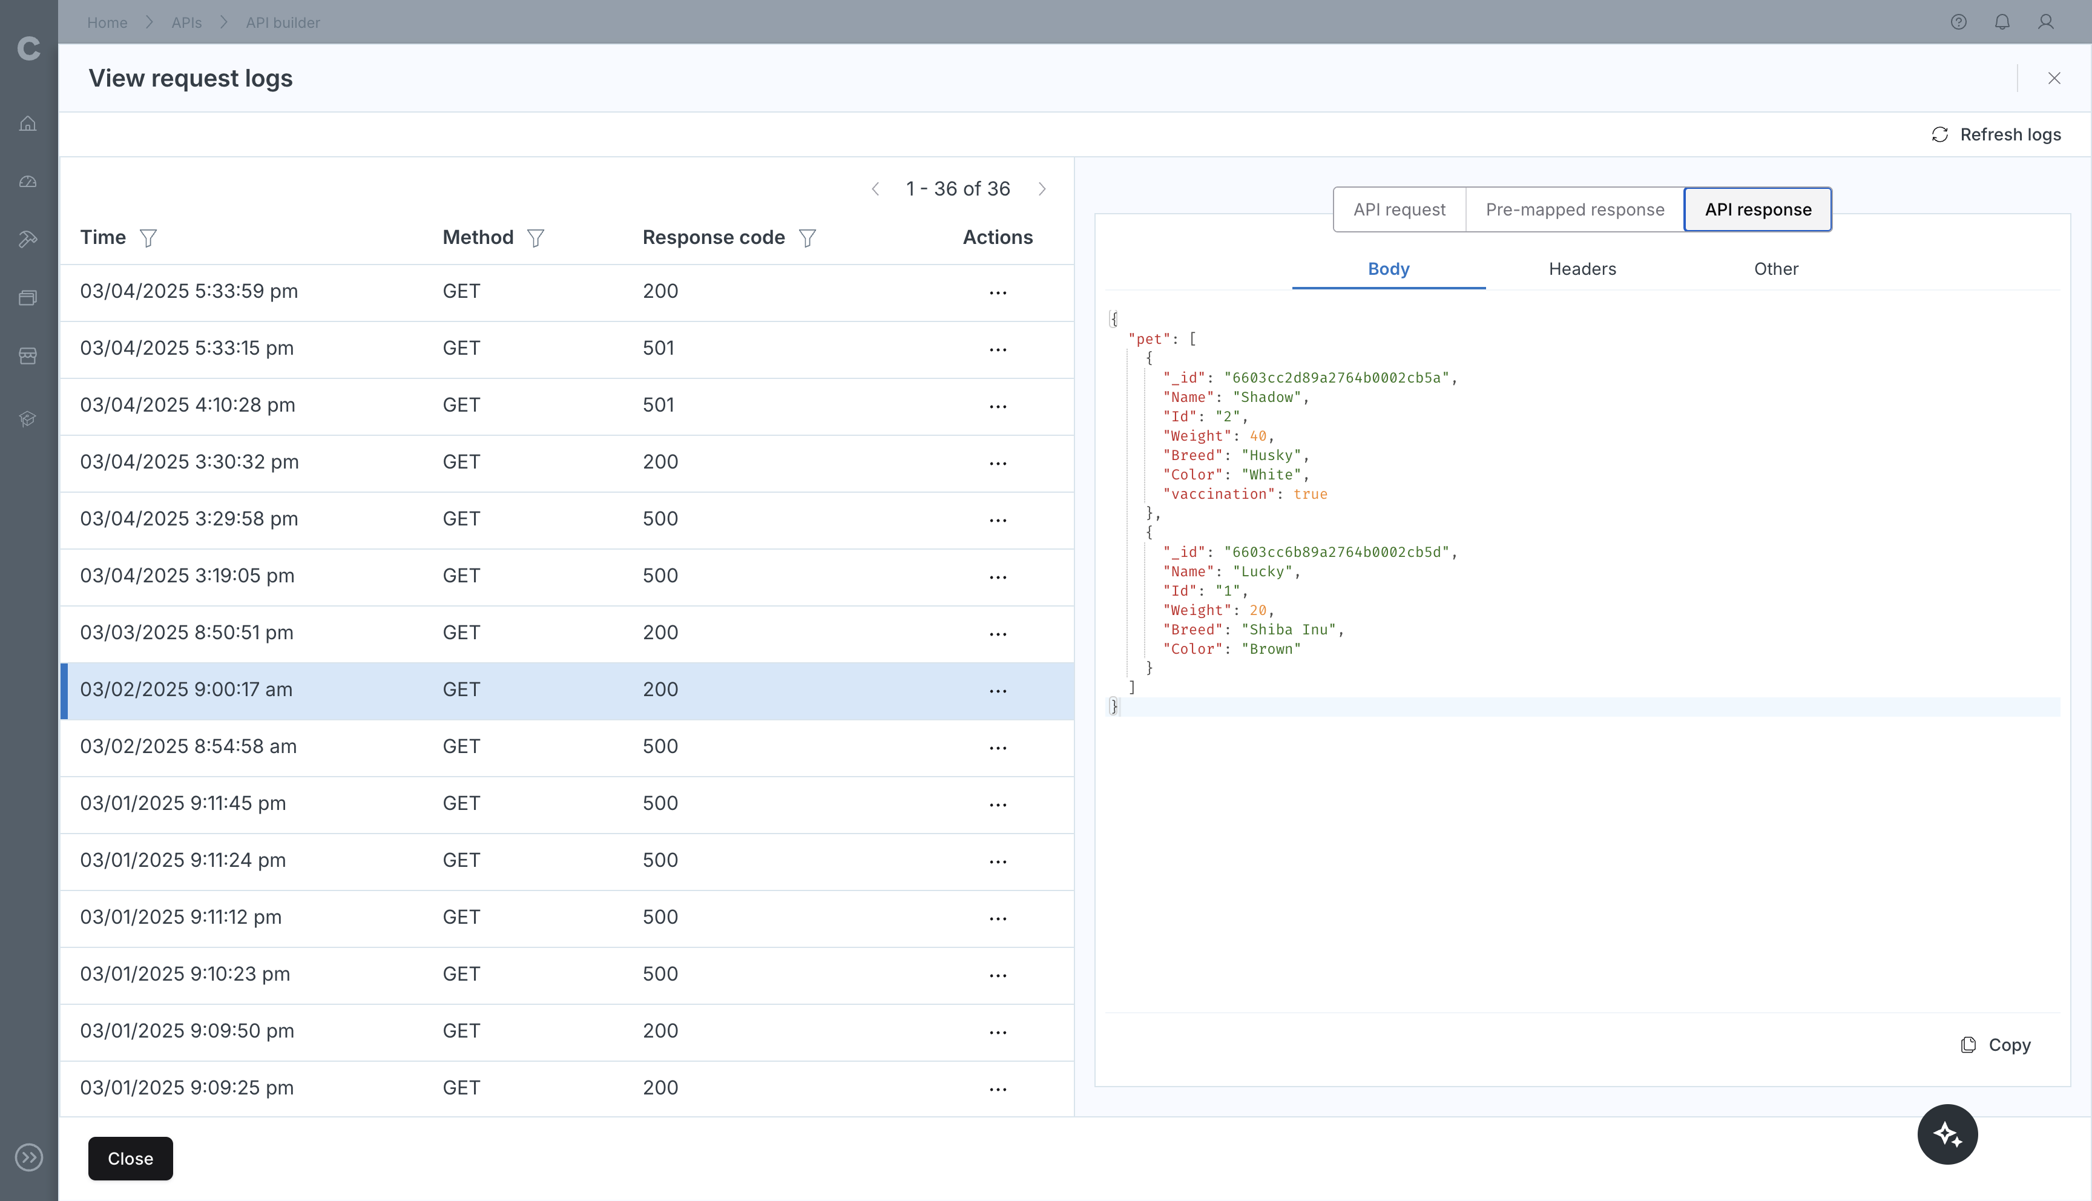
Task: Open actions menu for 8:54:58 am log
Action: click(998, 748)
